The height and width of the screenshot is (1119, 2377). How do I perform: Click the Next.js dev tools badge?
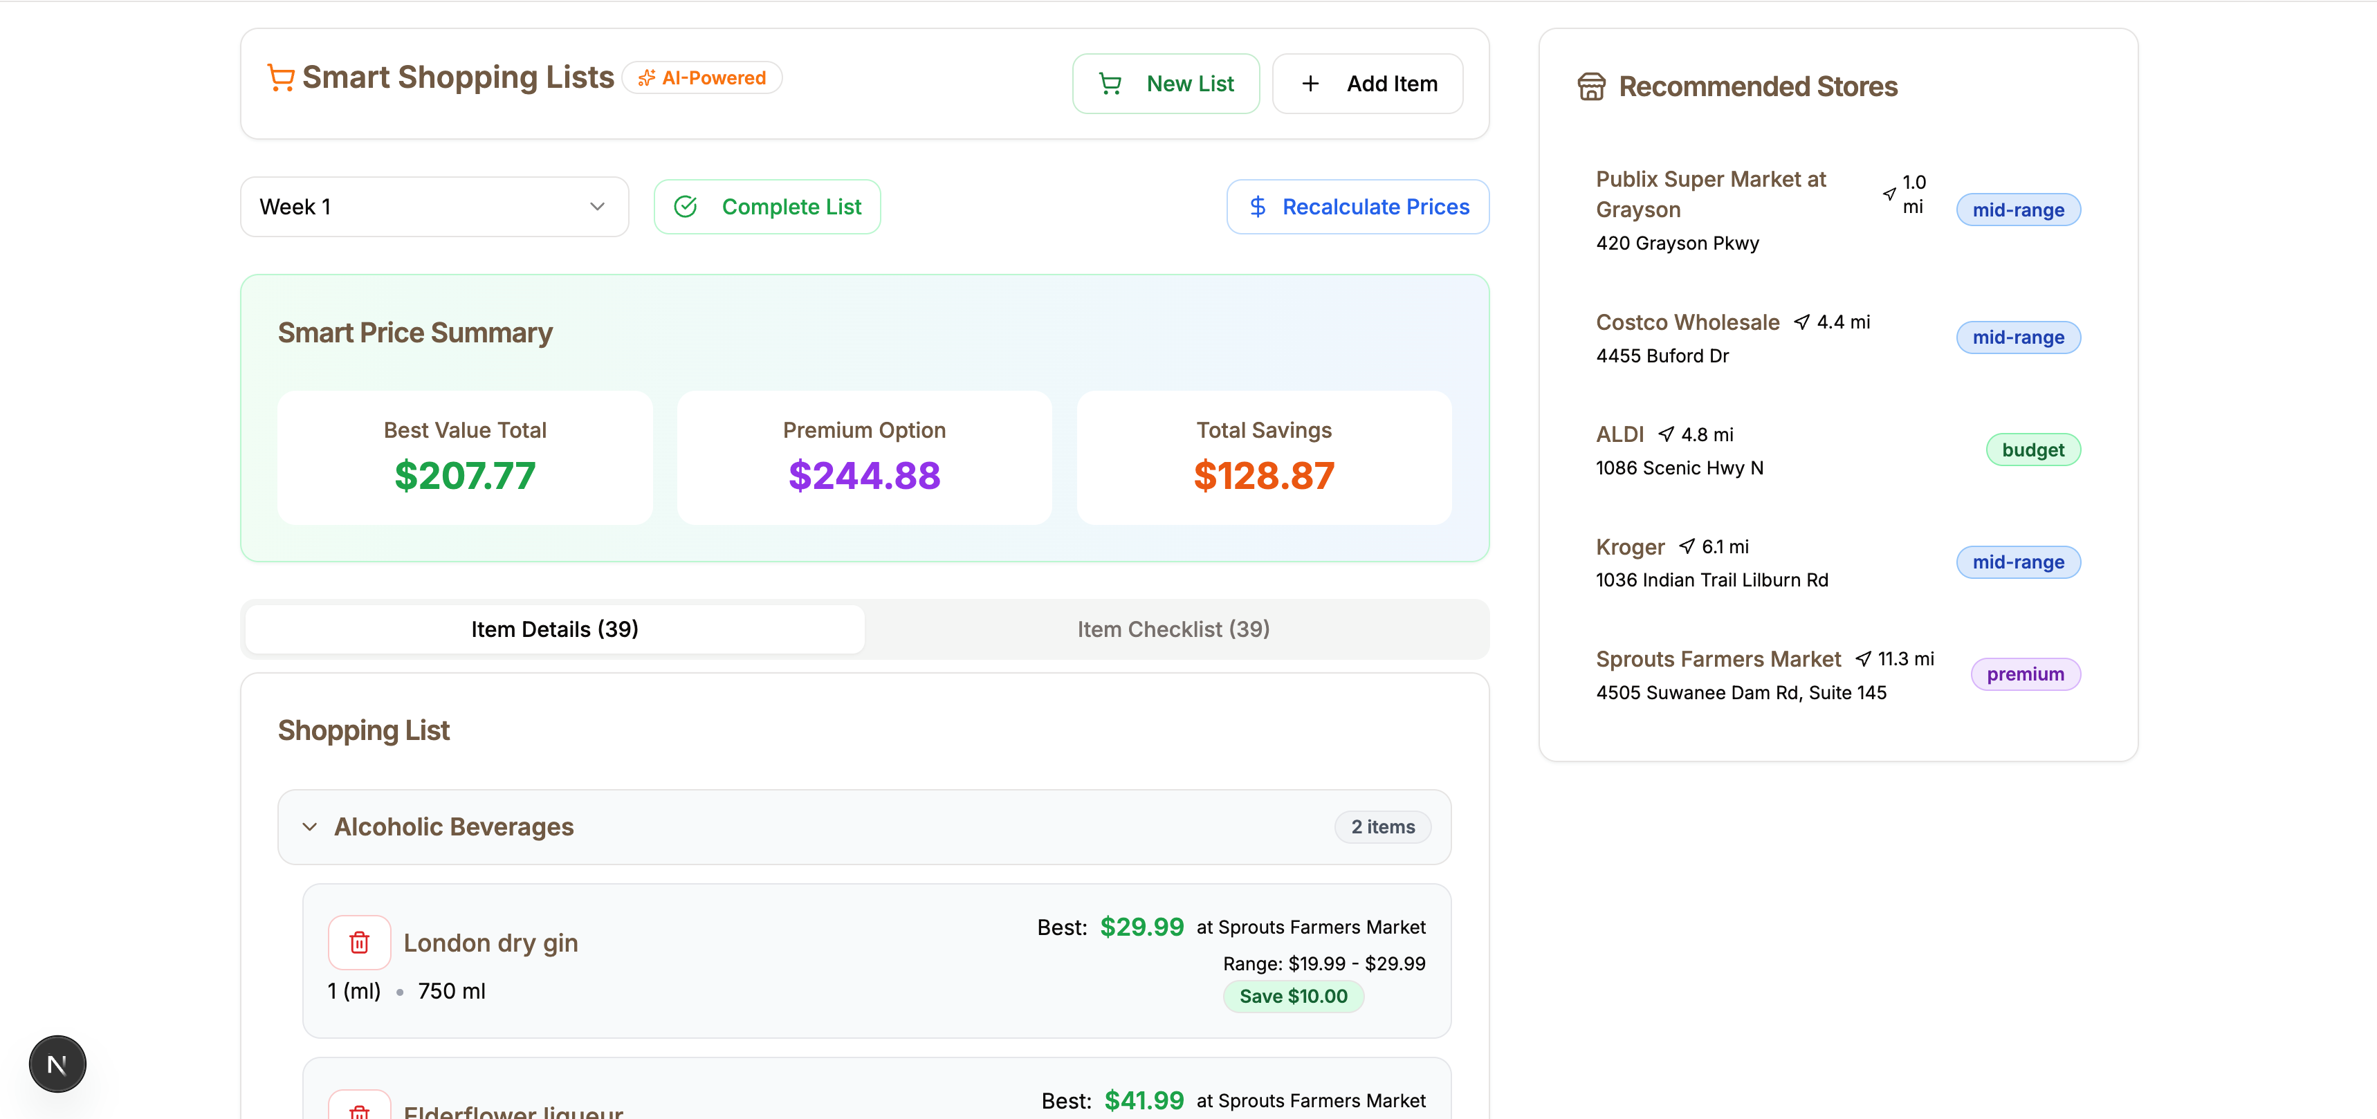pyautogui.click(x=57, y=1064)
